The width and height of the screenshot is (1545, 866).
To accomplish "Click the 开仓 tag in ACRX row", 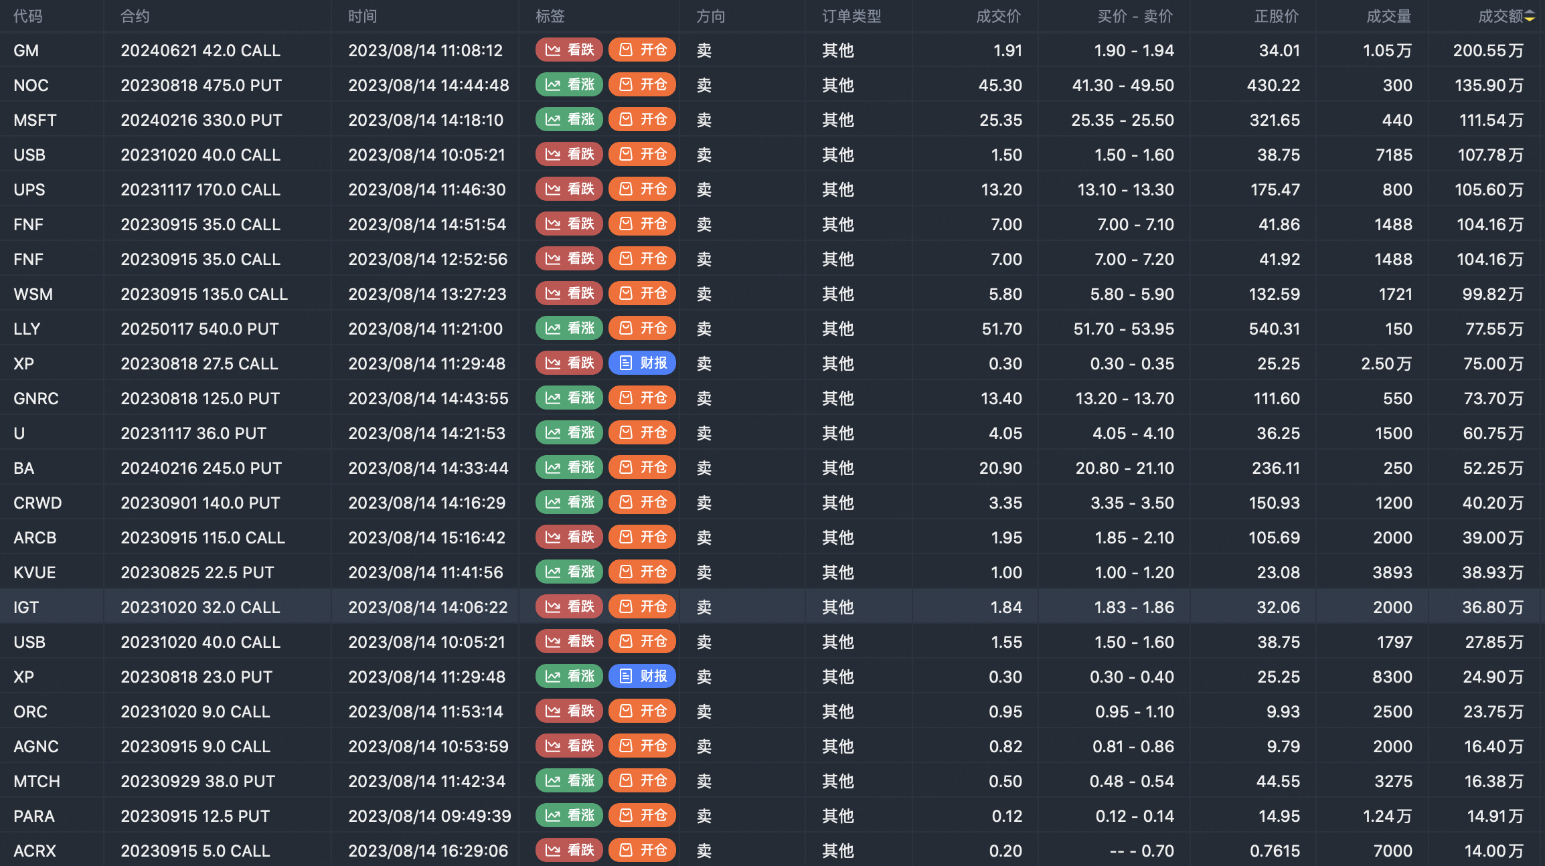I will pyautogui.click(x=642, y=851).
